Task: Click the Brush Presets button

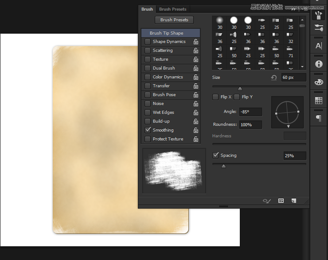Action: pos(174,20)
